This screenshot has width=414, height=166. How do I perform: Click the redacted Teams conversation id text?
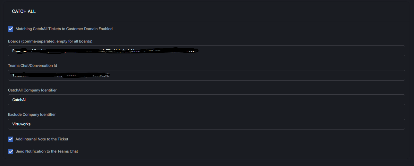click(x=61, y=75)
